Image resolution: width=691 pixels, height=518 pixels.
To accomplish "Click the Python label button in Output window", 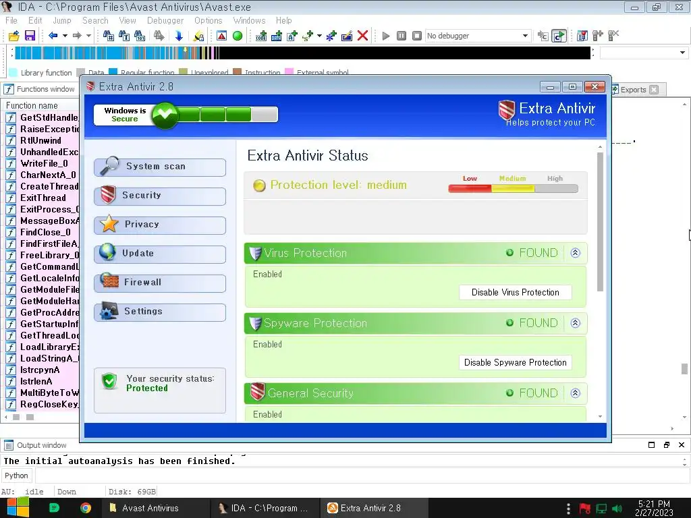I will [16, 476].
